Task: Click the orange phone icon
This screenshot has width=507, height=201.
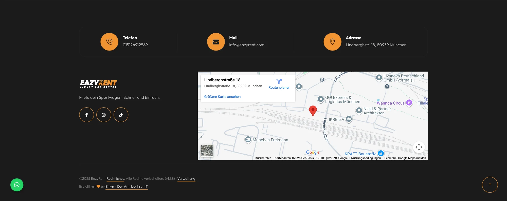Action: click(109, 42)
